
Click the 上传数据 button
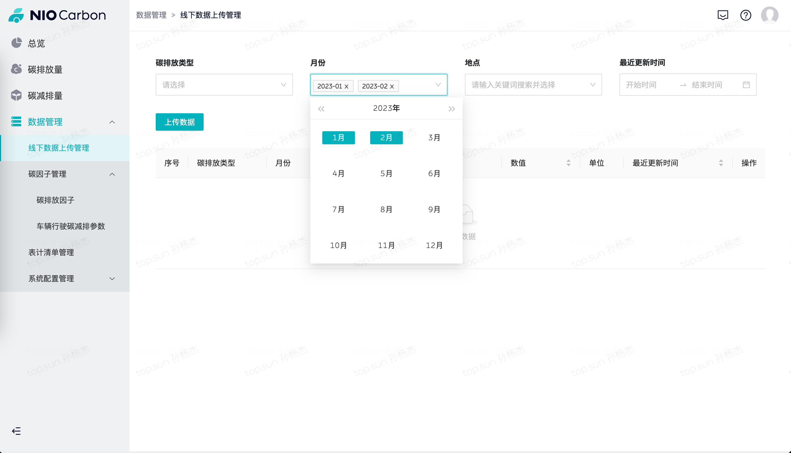tap(179, 122)
